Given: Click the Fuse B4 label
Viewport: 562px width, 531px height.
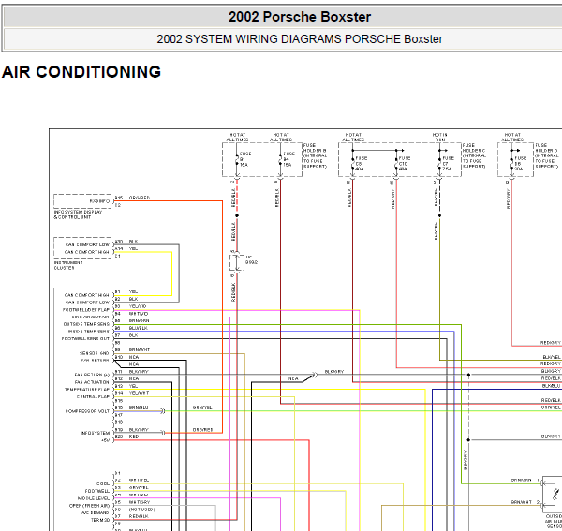Looking at the screenshot, I should [x=288, y=159].
